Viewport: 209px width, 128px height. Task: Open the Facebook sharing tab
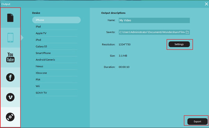10,77
